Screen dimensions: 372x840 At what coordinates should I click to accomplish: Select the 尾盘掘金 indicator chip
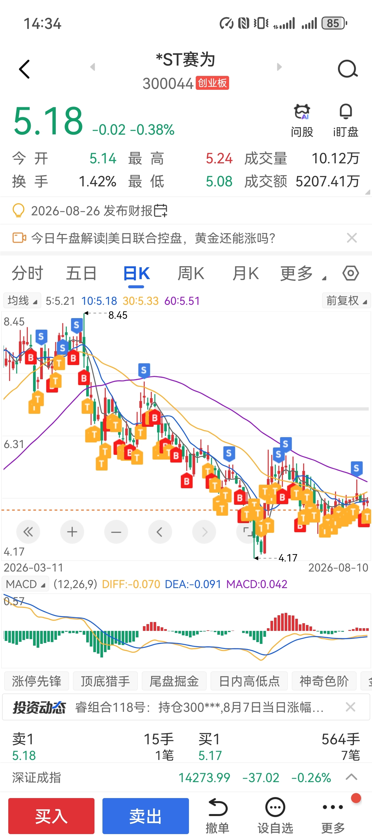(x=174, y=681)
